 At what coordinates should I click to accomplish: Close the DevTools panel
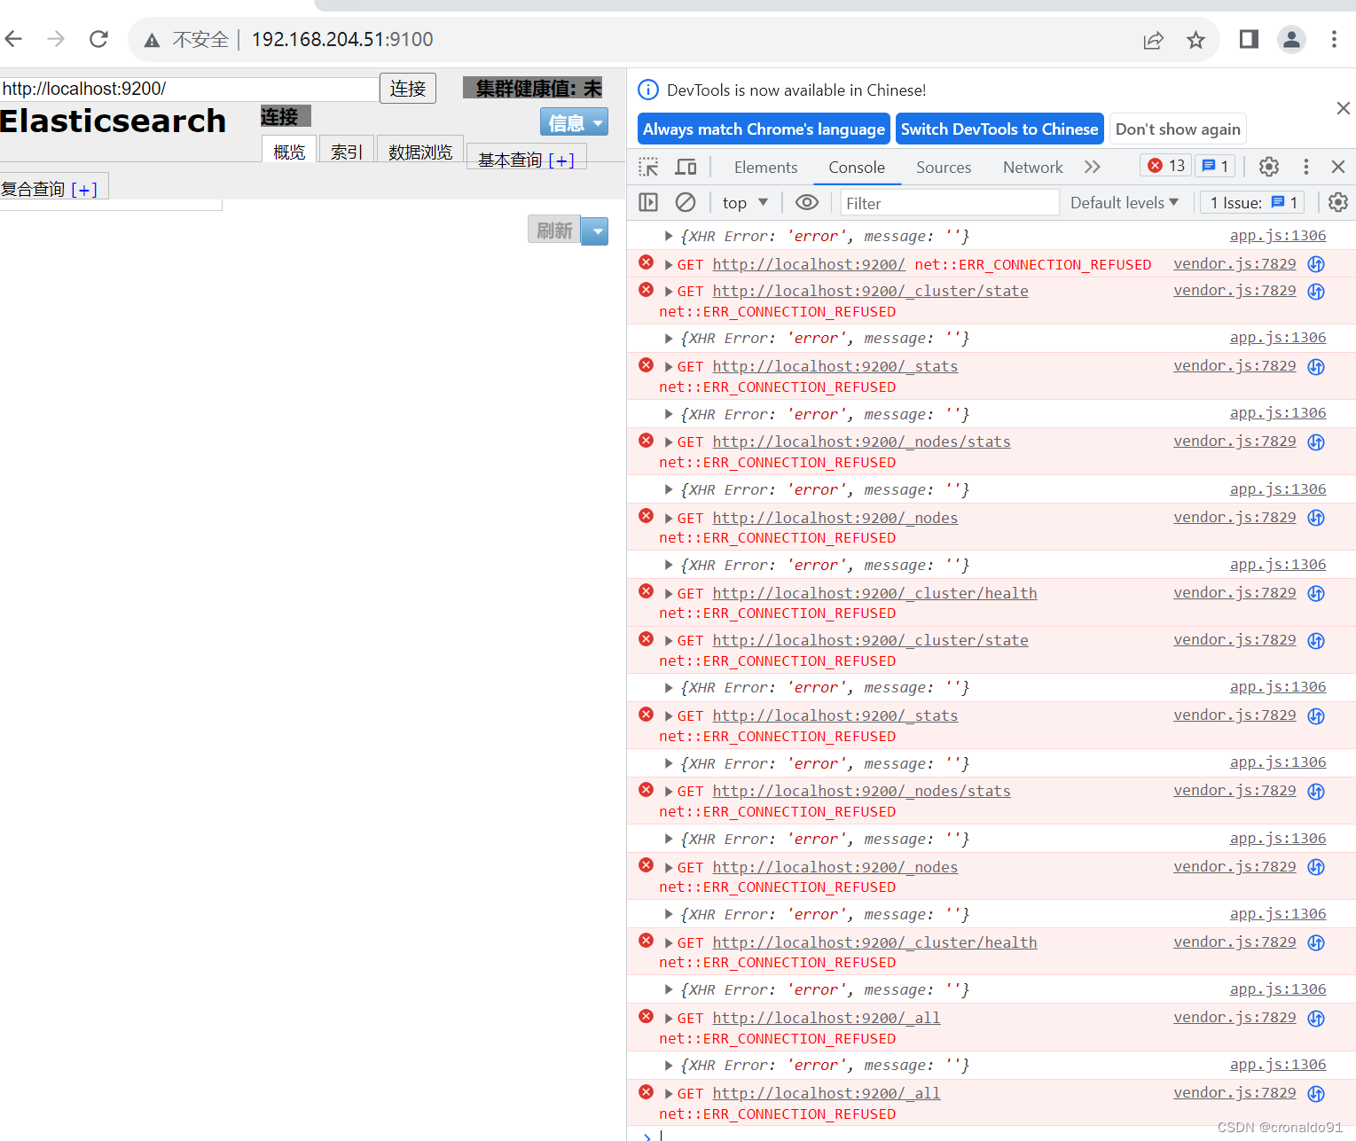1338,167
